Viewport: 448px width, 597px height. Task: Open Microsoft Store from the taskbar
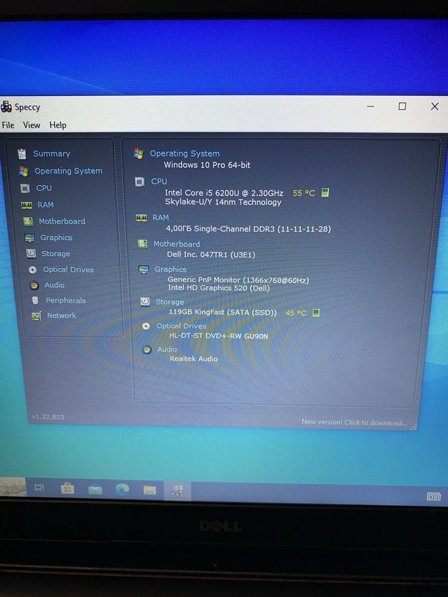(x=67, y=488)
